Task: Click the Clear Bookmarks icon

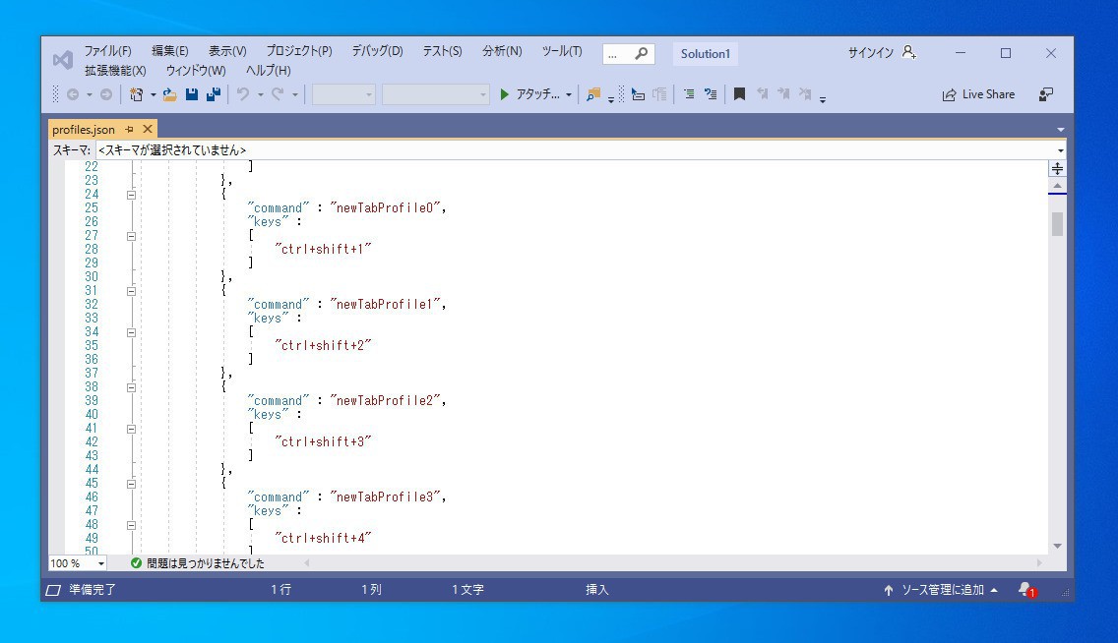Action: pos(805,94)
